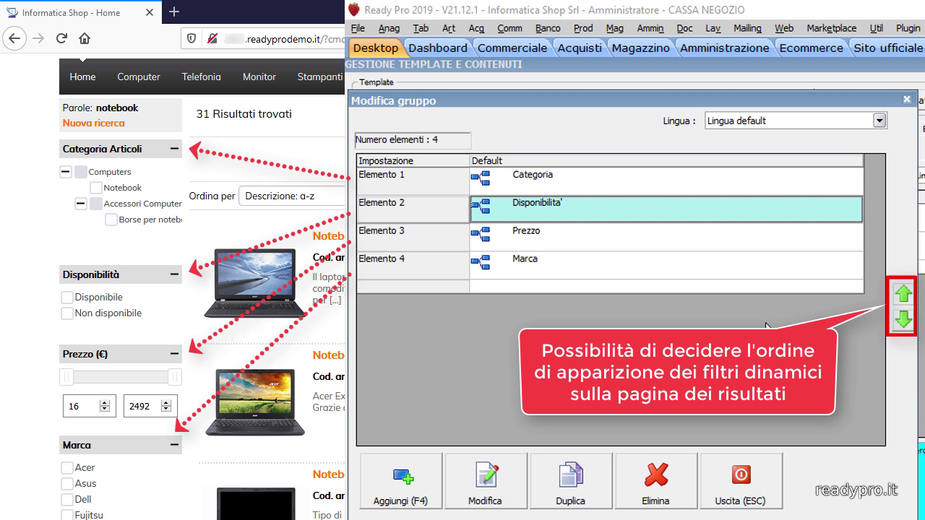Switch to the Dashboard tab

438,48
